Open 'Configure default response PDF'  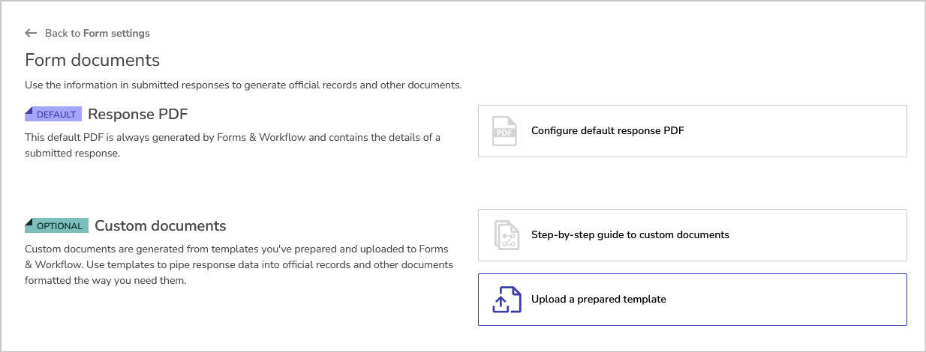[607, 131]
